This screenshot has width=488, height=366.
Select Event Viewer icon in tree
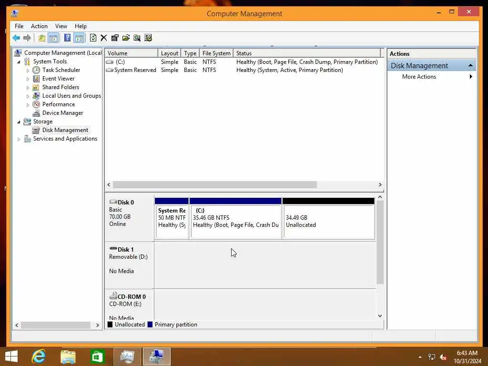pyautogui.click(x=36, y=79)
